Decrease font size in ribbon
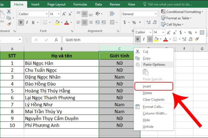208x138 pixels. [70, 14]
